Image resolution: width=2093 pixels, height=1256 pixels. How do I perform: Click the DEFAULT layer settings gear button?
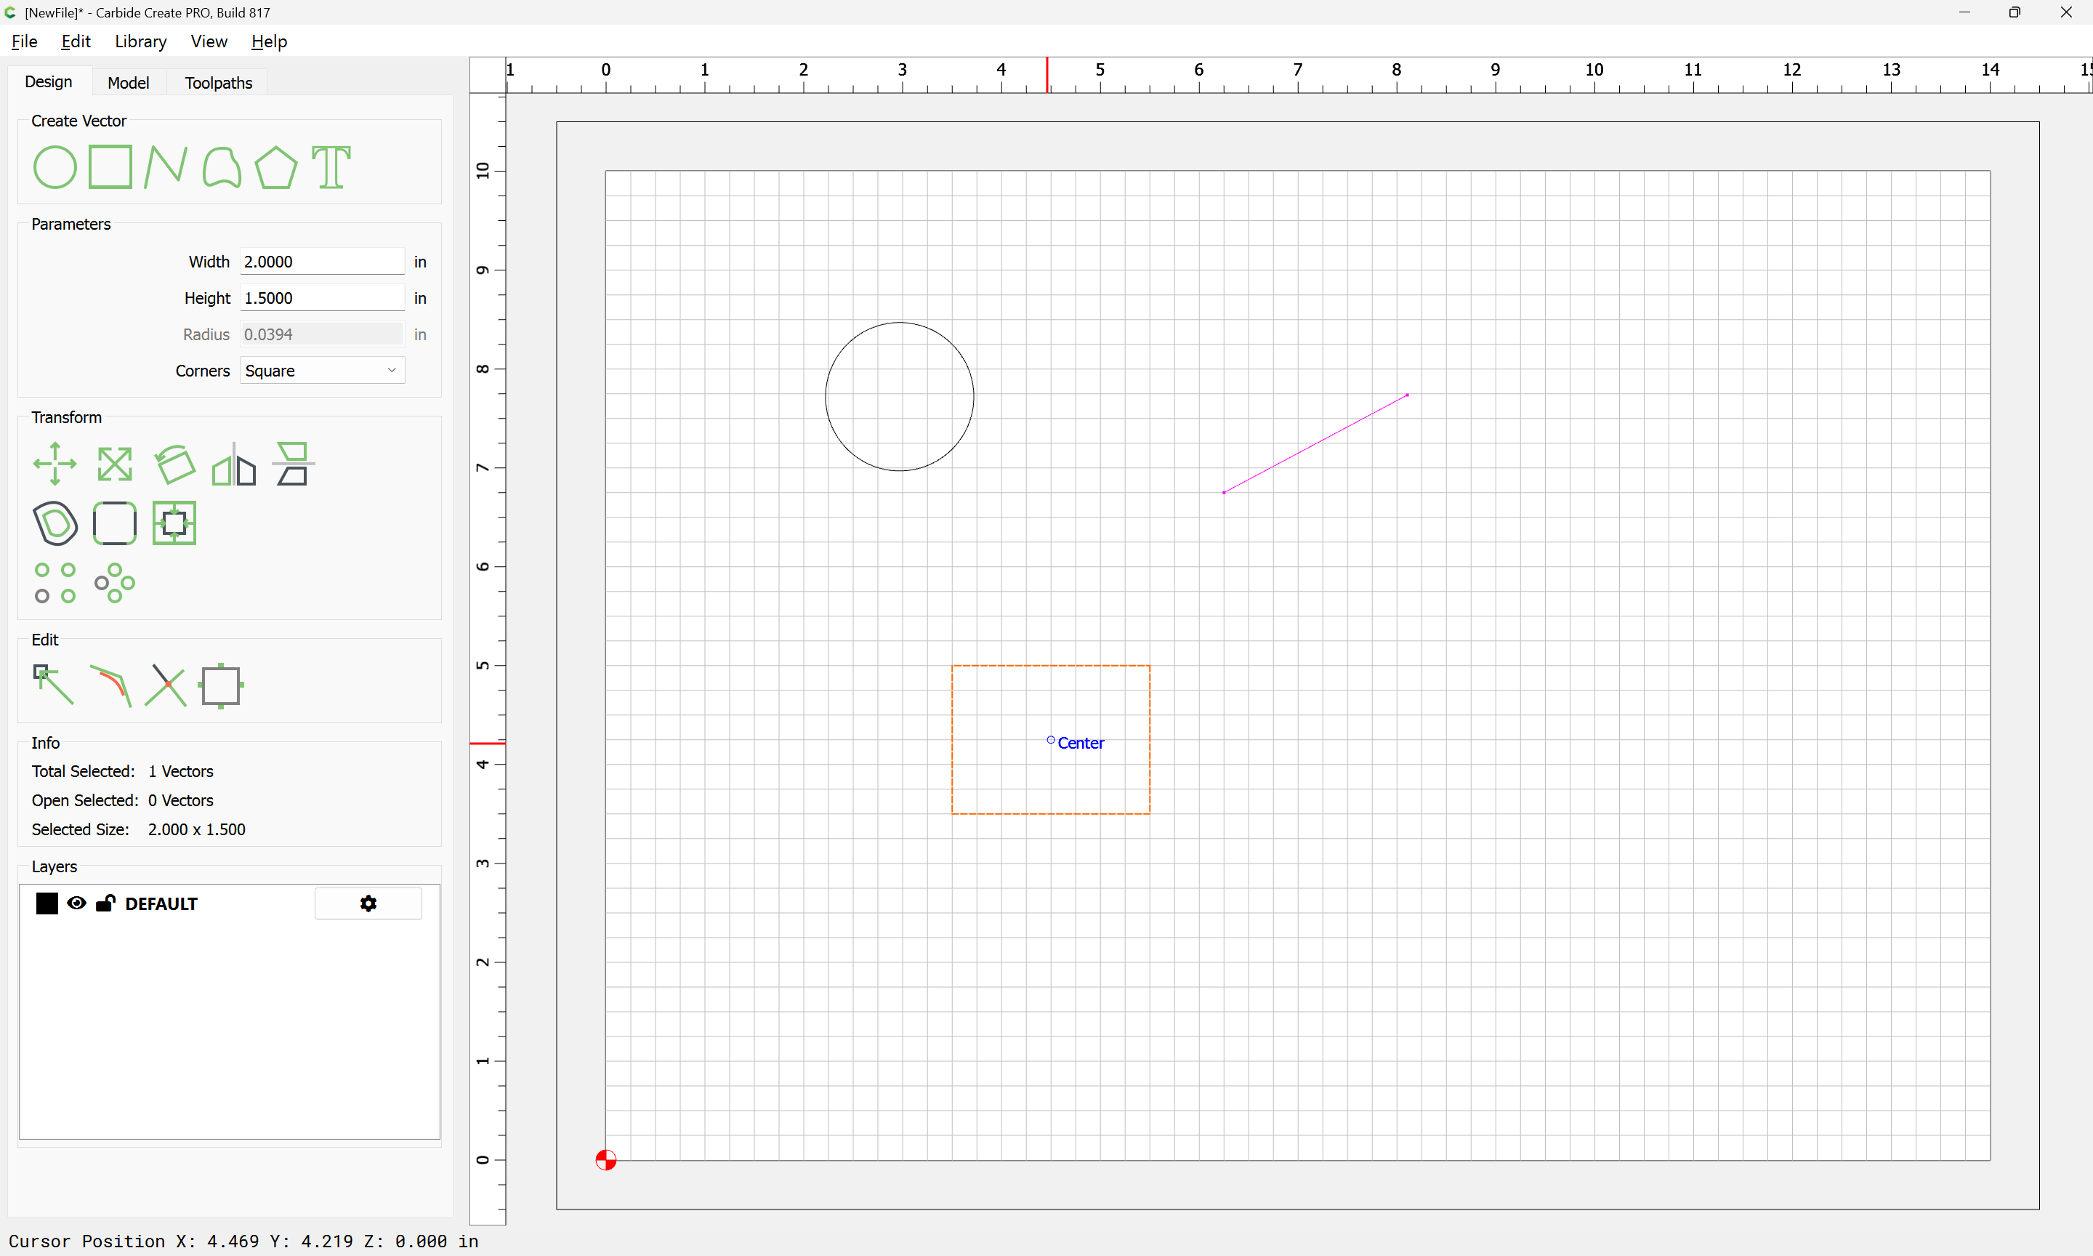368,903
